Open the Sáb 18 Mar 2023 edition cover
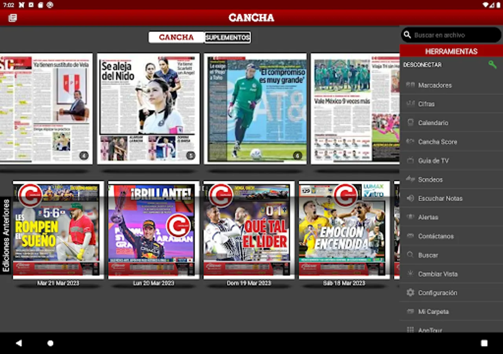This screenshot has height=354, width=503. pyautogui.click(x=344, y=230)
